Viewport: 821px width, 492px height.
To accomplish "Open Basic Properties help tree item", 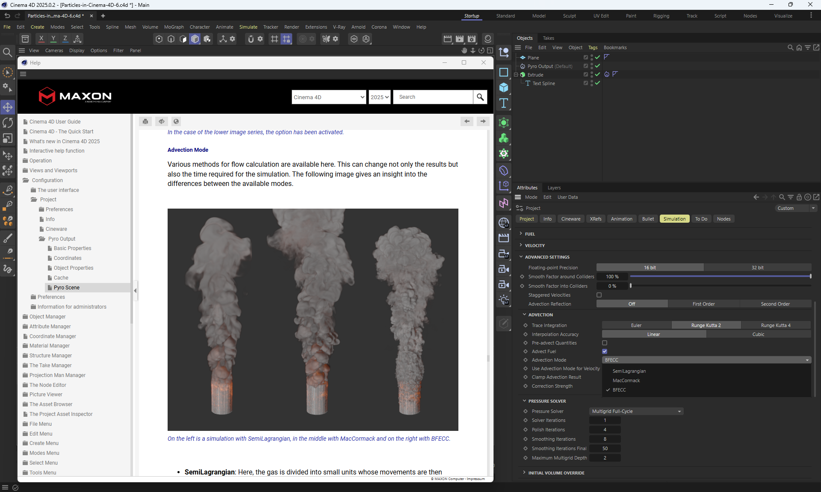I will click(x=72, y=248).
